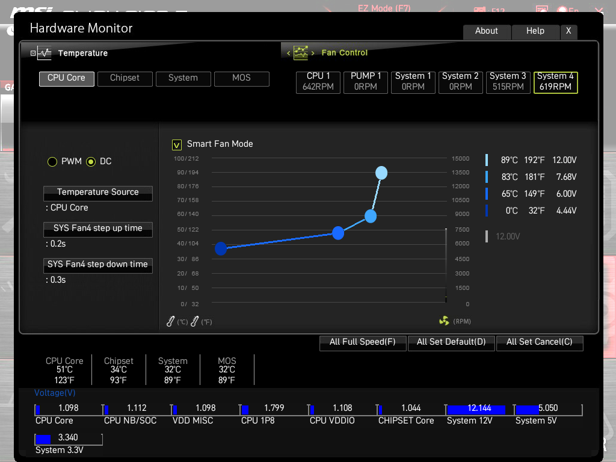
Task: Click the All Set Default(D) button
Action: [x=451, y=342]
